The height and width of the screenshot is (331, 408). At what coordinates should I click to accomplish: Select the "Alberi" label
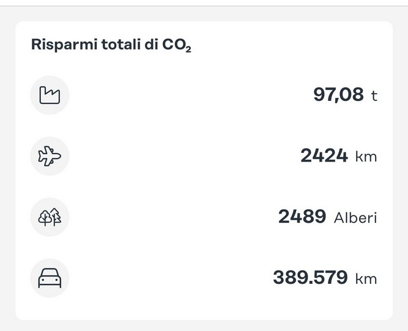click(355, 217)
